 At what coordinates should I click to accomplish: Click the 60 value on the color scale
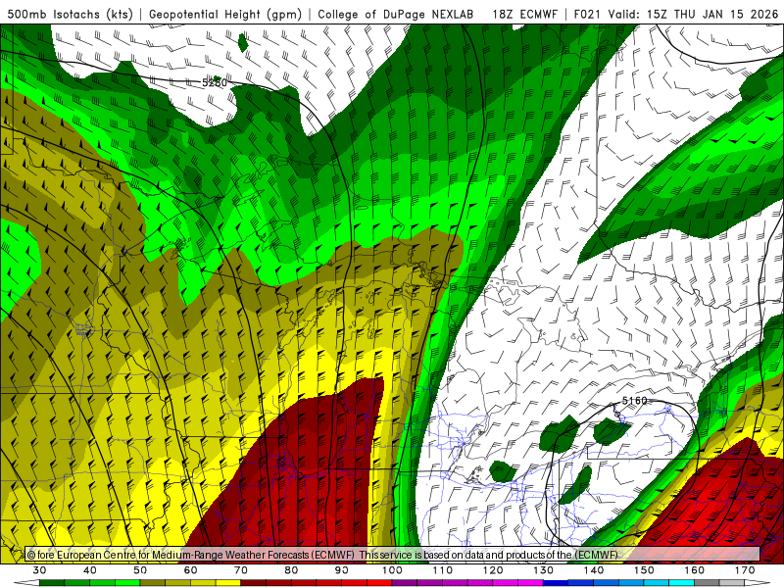(x=190, y=570)
